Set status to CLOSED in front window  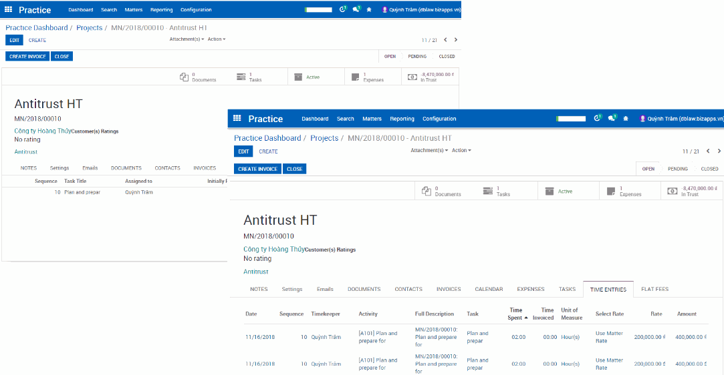pos(709,169)
